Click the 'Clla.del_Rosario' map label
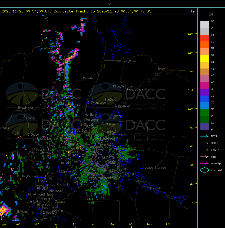Screen dimensions: 225x228 [x=127, y=61]
